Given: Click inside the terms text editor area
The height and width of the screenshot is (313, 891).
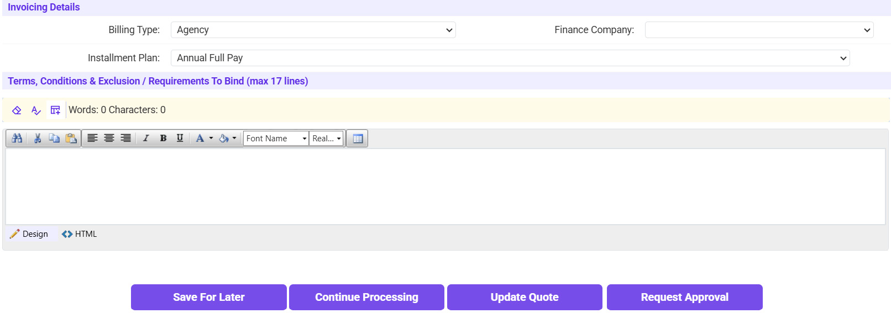Looking at the screenshot, I should [445, 186].
